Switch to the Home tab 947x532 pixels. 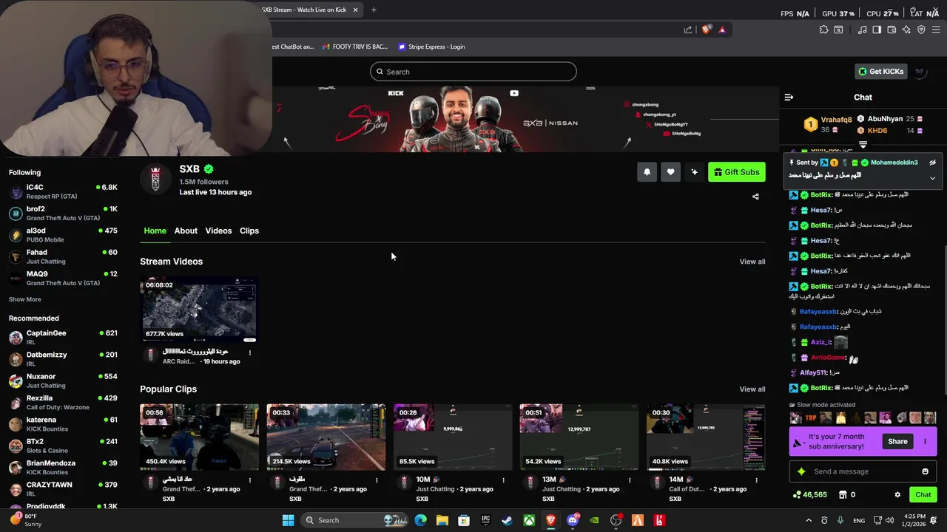(155, 231)
